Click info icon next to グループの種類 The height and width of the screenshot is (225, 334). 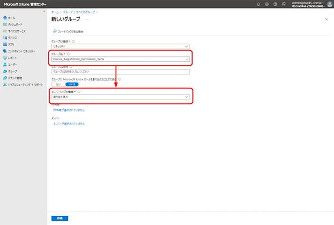point(73,42)
